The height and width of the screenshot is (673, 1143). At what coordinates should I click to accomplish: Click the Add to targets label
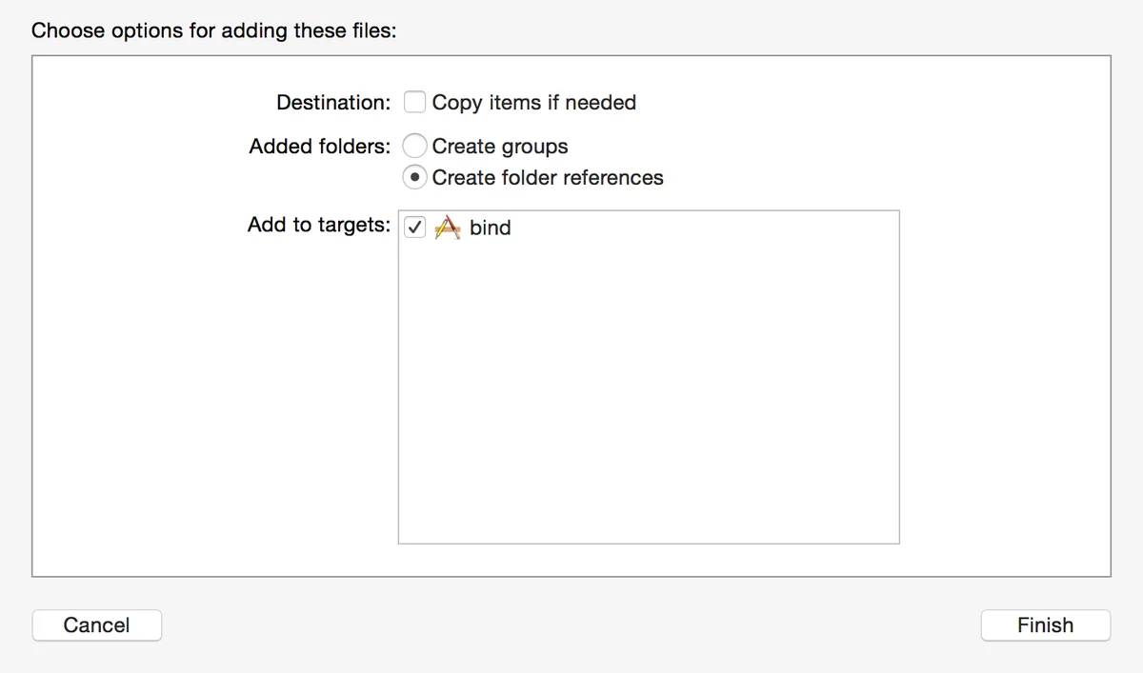coord(319,226)
